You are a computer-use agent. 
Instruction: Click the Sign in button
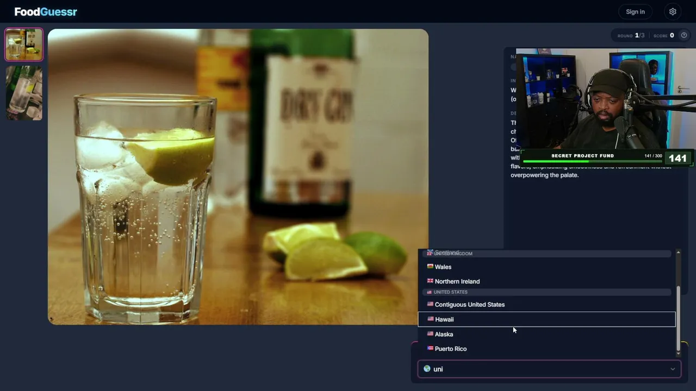point(635,11)
